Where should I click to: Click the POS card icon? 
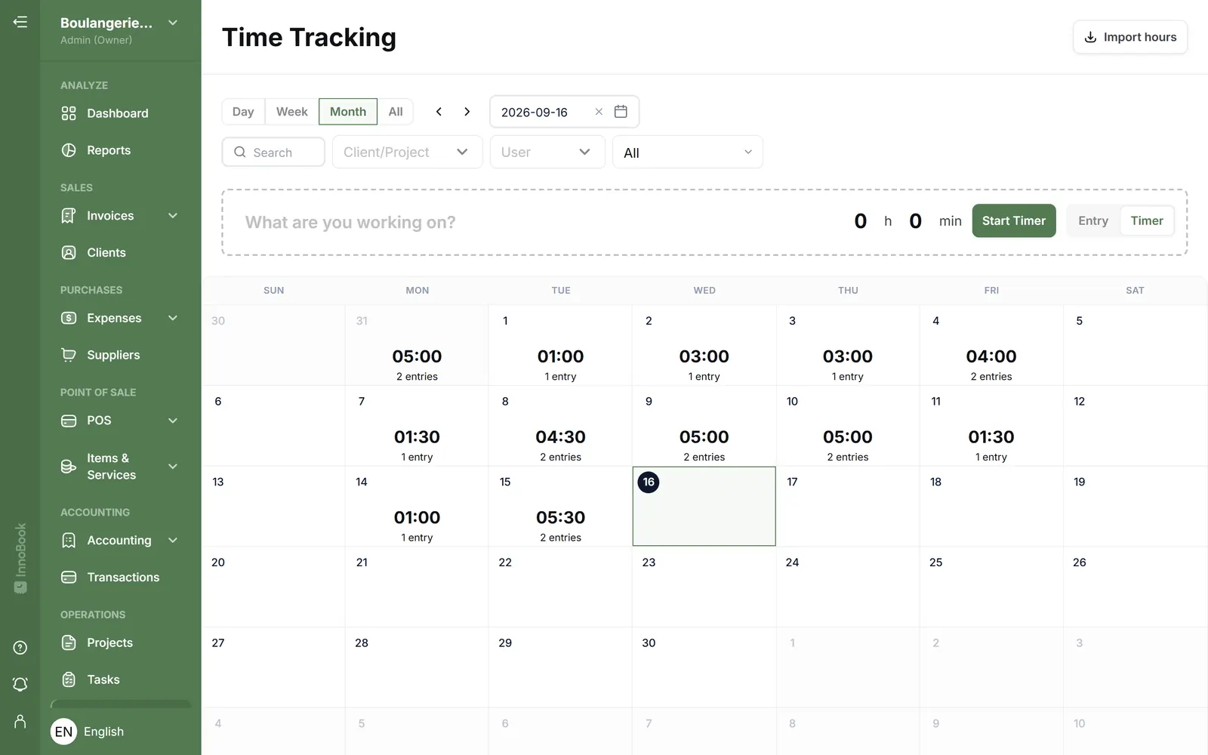(x=69, y=421)
